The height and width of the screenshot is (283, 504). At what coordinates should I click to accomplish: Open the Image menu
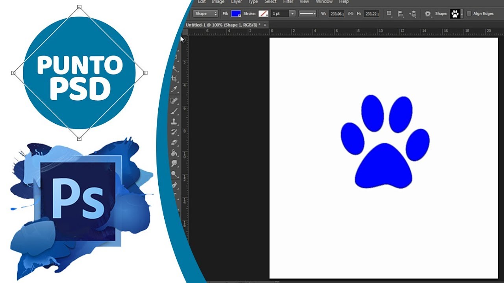(x=218, y=2)
